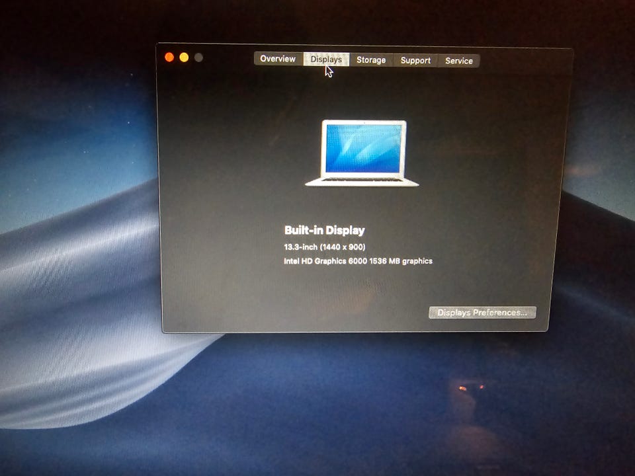635x476 pixels.
Task: Click the Built-in Display heading
Action: click(324, 230)
